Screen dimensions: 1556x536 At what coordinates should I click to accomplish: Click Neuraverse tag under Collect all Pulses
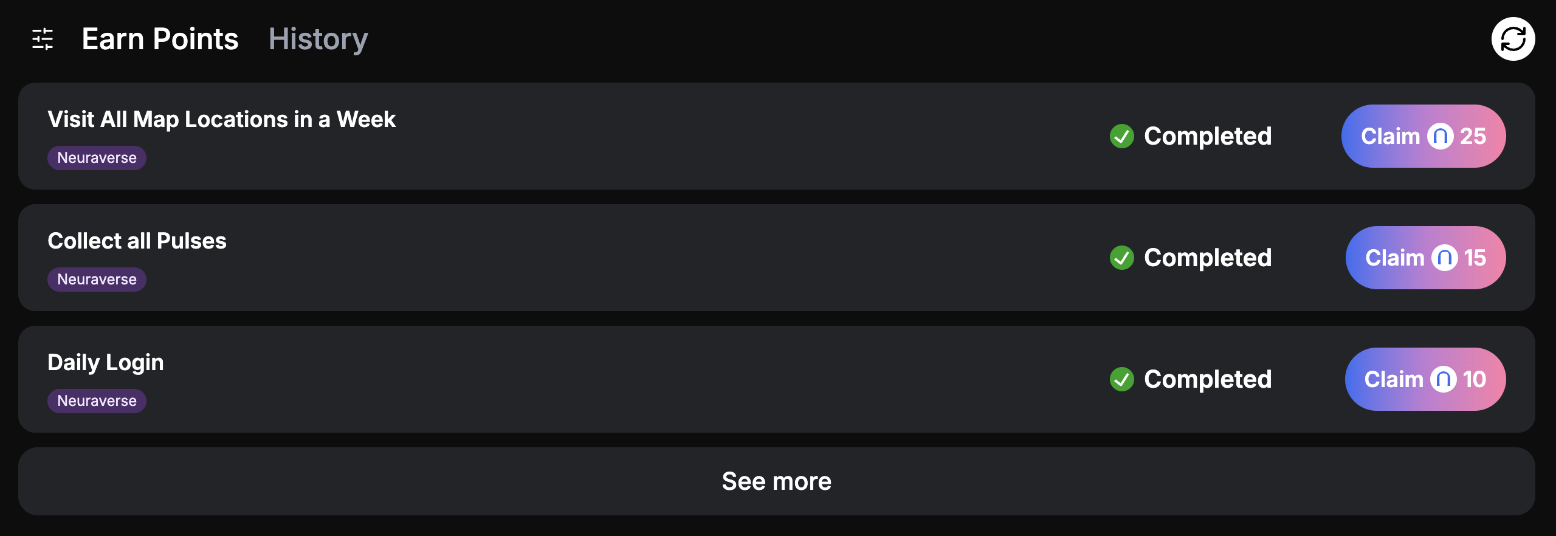pyautogui.click(x=97, y=280)
